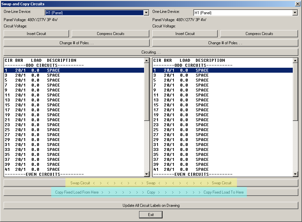302x222 pixels.
Task: Select circuit 1 in the right list
Action: coord(223,70)
